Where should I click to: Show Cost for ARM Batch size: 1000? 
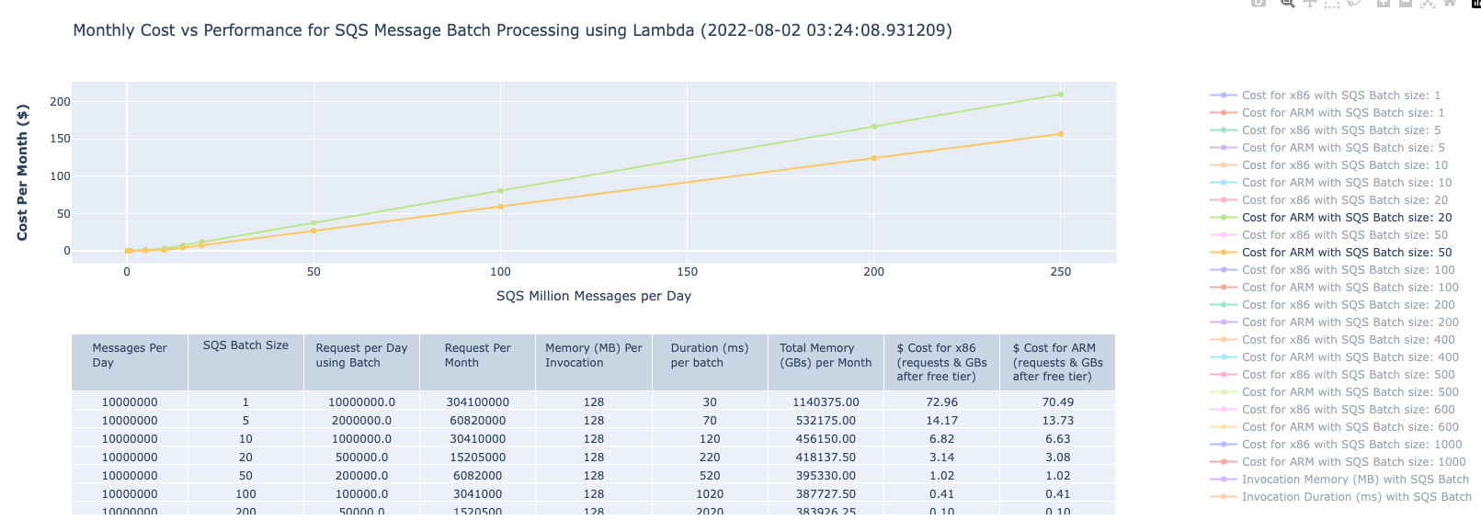click(x=1339, y=462)
